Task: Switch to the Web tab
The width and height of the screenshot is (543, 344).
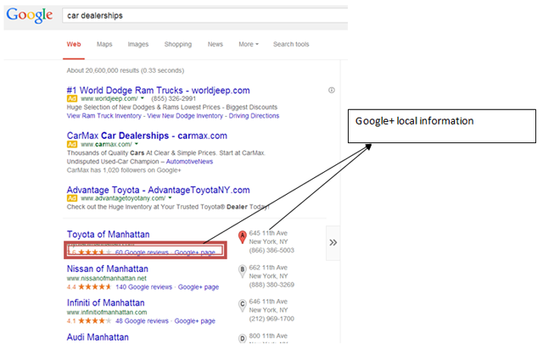Action: (x=74, y=44)
